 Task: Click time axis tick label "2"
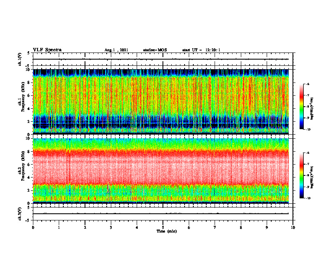pos(85,227)
